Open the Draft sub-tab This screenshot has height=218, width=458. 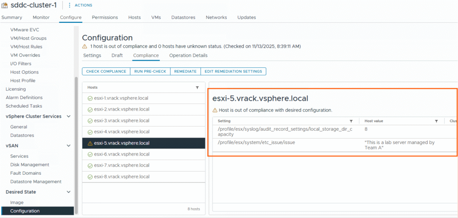click(x=117, y=56)
